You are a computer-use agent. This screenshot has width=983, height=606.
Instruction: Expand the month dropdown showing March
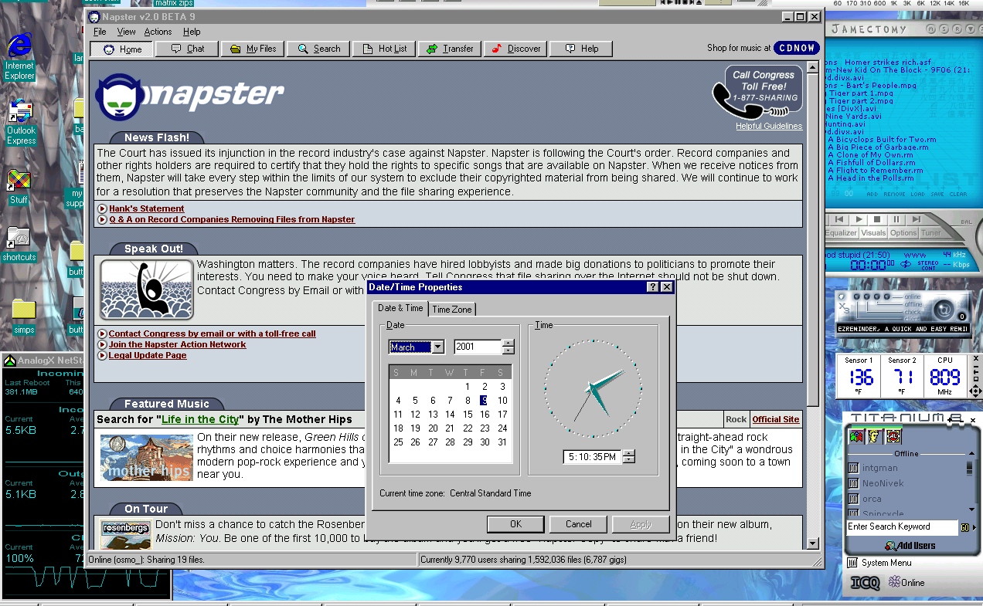(x=437, y=347)
